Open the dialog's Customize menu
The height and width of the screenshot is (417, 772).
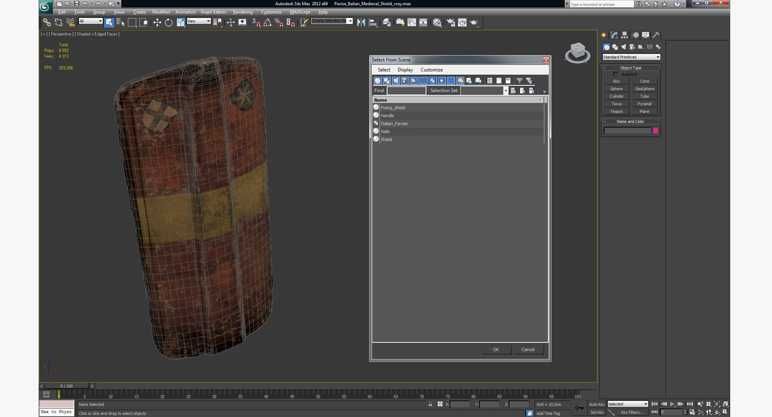pyautogui.click(x=431, y=70)
